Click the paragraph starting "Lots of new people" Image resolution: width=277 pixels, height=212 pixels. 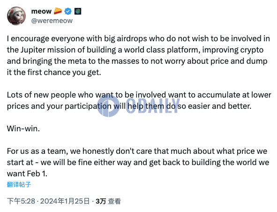[x=139, y=100]
